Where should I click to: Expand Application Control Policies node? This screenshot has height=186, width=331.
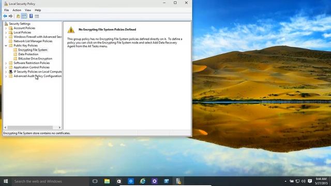click(x=6, y=68)
